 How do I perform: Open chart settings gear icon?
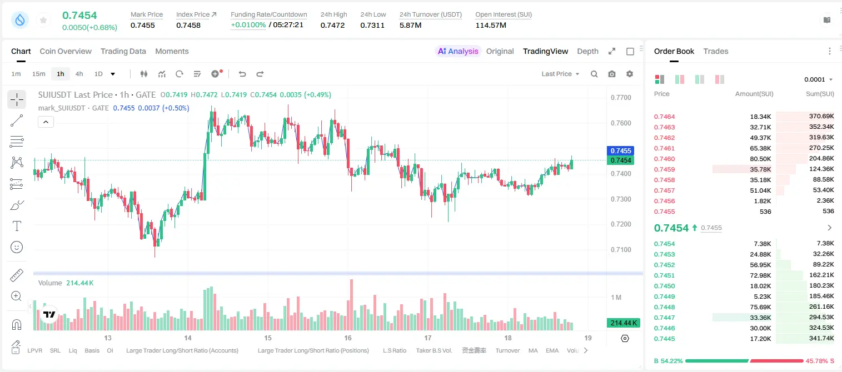(630, 74)
